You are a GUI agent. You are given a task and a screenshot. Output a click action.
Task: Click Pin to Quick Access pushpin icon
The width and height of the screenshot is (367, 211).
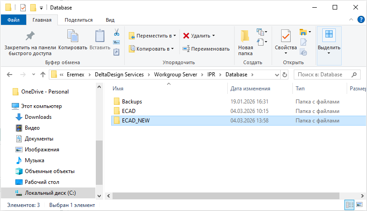coord(29,37)
